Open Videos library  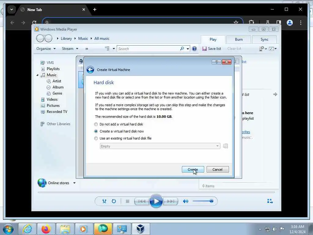[49, 99]
